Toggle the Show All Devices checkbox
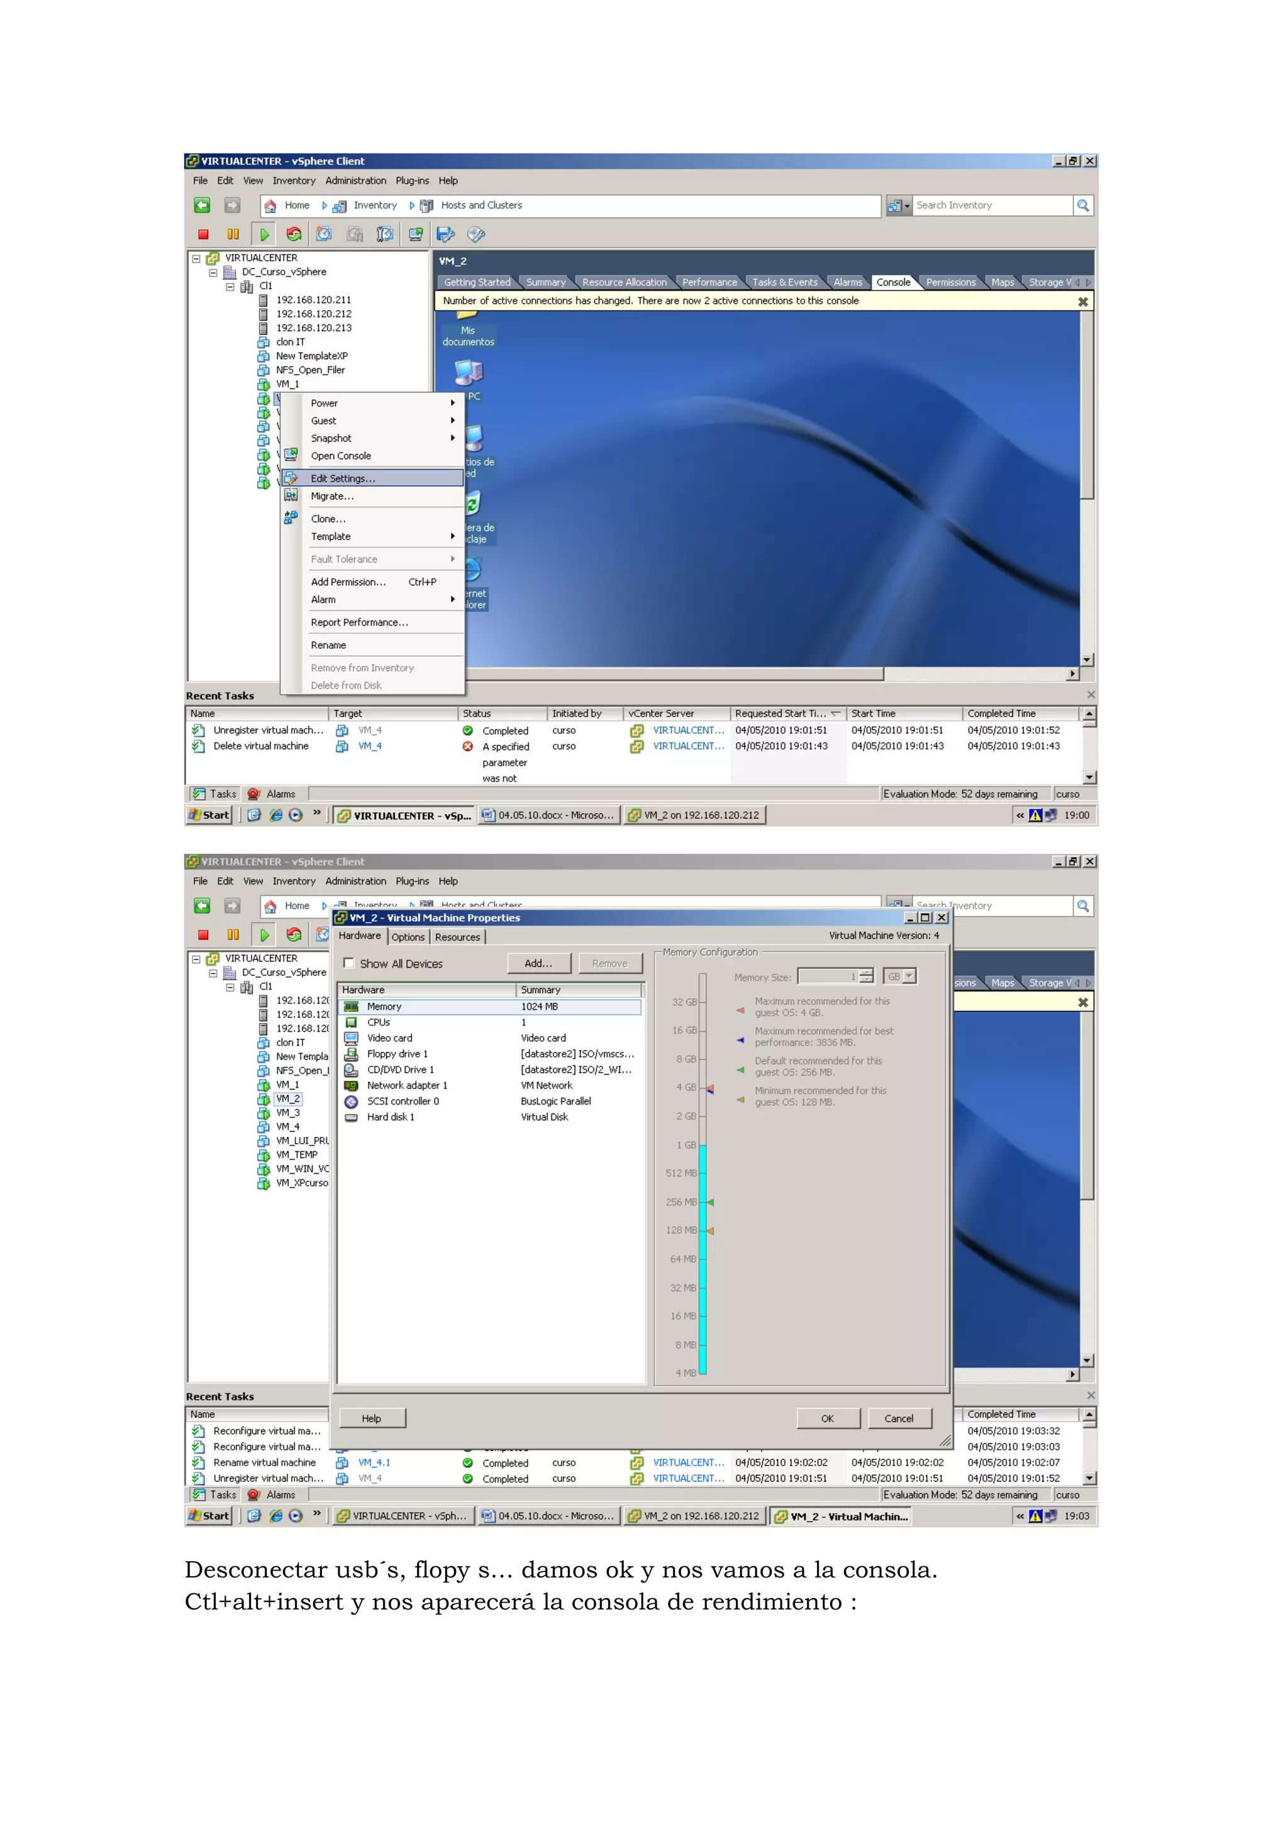Viewport: 1288px width, 1822px height. [348, 963]
